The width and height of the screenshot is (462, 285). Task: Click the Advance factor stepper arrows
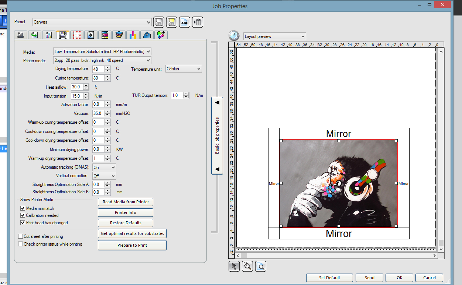[x=107, y=105]
